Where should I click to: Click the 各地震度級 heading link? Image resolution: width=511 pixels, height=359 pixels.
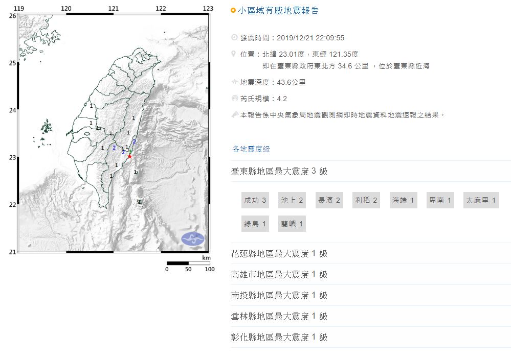[x=251, y=149]
